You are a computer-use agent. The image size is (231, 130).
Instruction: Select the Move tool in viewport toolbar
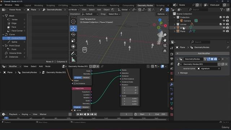(73, 29)
